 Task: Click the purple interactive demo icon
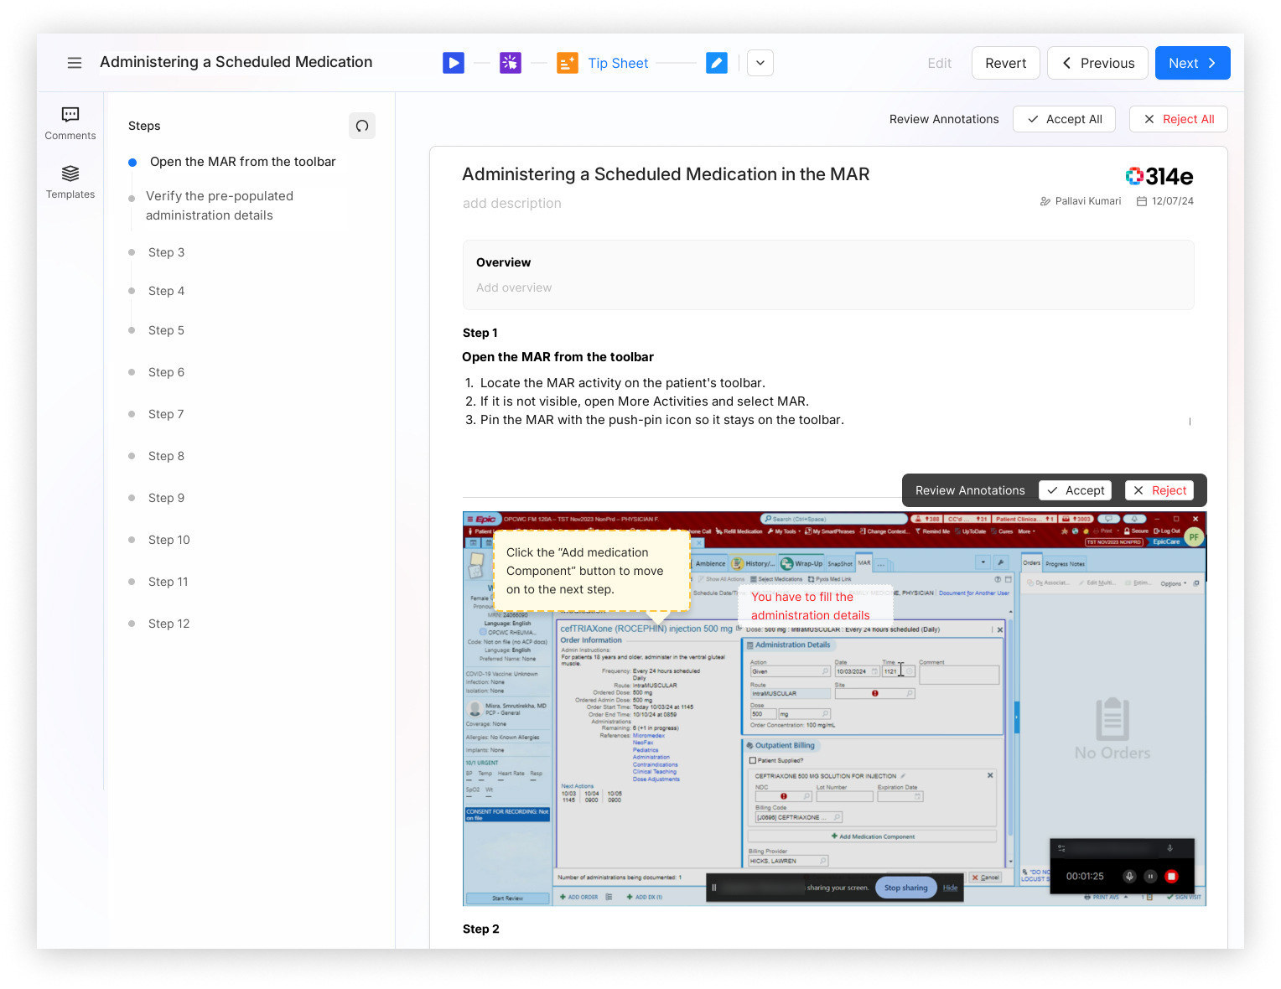tap(511, 63)
